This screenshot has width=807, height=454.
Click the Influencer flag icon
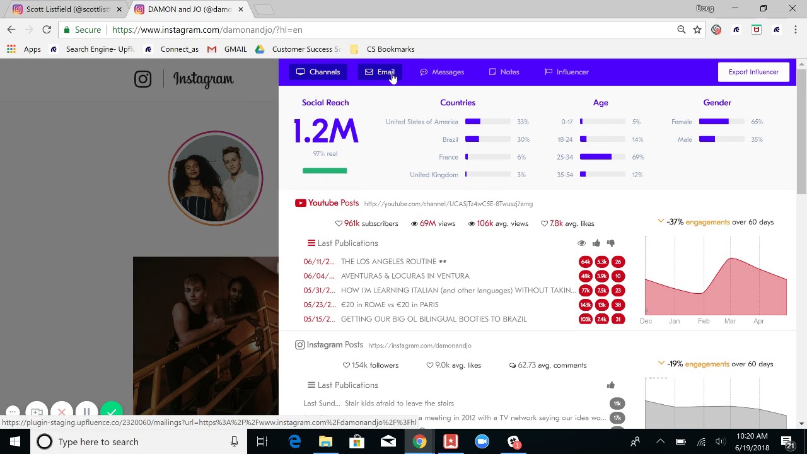(549, 72)
